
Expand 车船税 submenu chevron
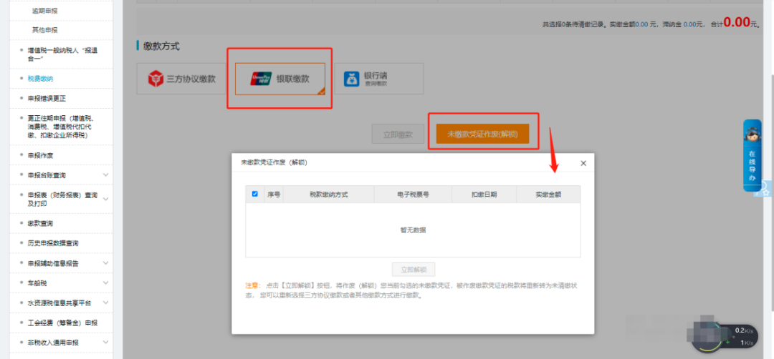pyautogui.click(x=105, y=282)
